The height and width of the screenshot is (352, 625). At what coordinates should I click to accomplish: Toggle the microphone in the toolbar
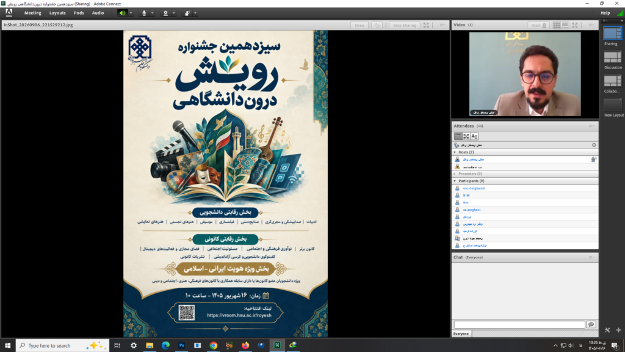(144, 13)
